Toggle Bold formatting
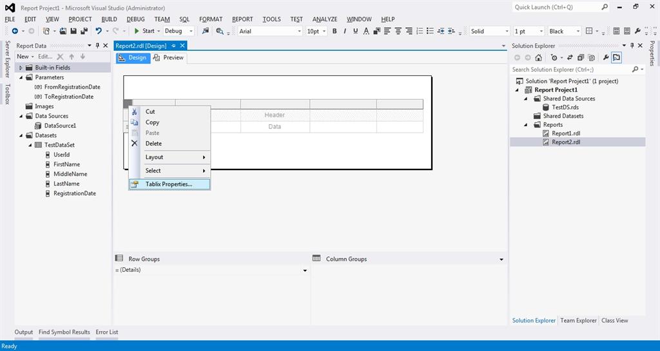The width and height of the screenshot is (660, 351). coord(335,31)
